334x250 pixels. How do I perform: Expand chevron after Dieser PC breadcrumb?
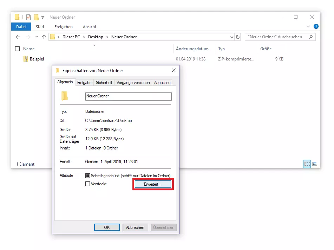(x=84, y=37)
